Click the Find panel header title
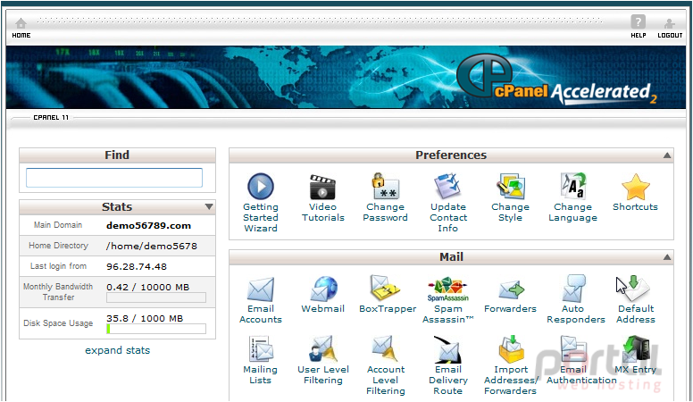 click(x=117, y=155)
